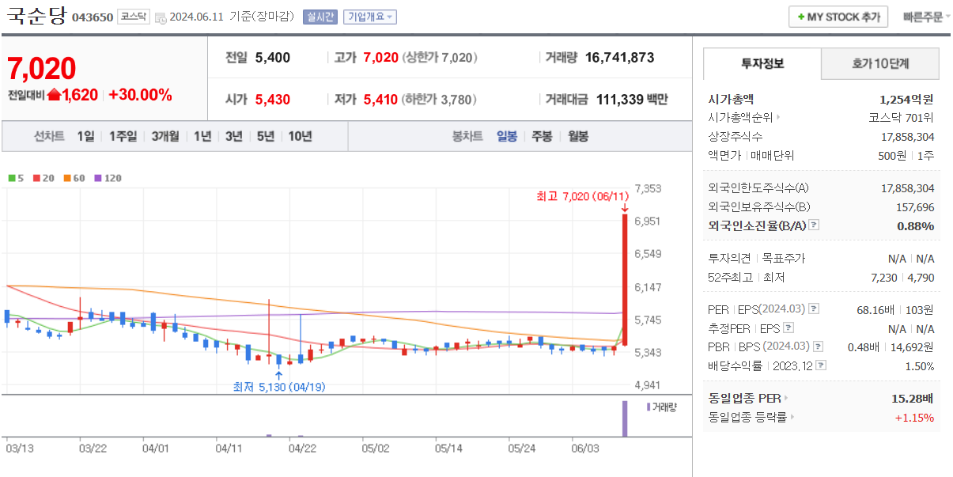Open the 호가10단계 tab
The width and height of the screenshot is (953, 477).
pos(880,63)
